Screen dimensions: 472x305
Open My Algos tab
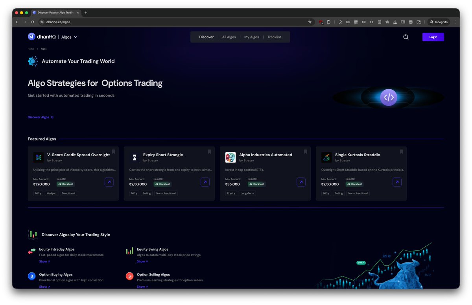click(252, 37)
